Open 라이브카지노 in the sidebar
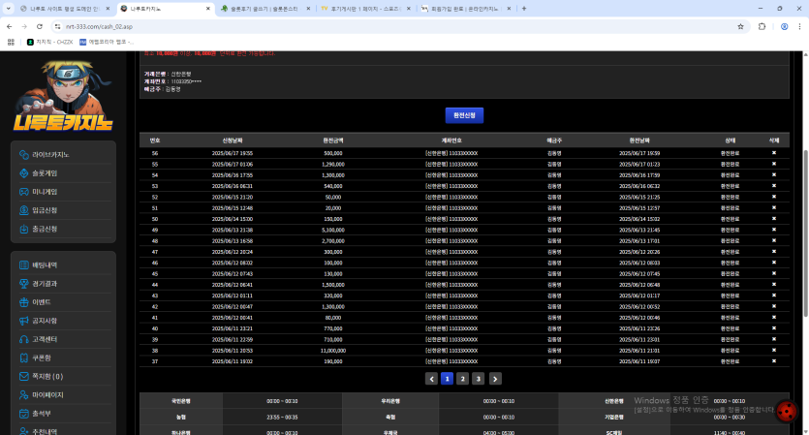 50,155
